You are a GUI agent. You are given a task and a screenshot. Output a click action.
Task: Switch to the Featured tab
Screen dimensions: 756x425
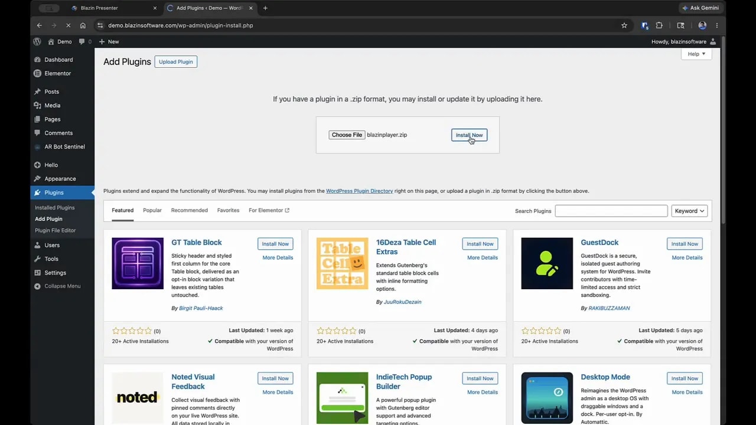pos(123,210)
